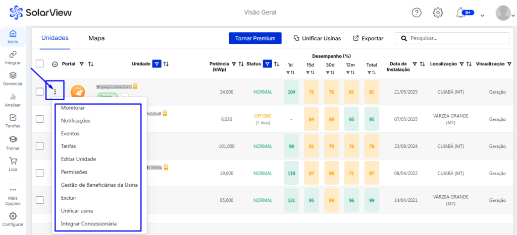Screen dimensions: 517x235
Task: Click the Pesquisar search field
Action: pyautogui.click(x=457, y=38)
